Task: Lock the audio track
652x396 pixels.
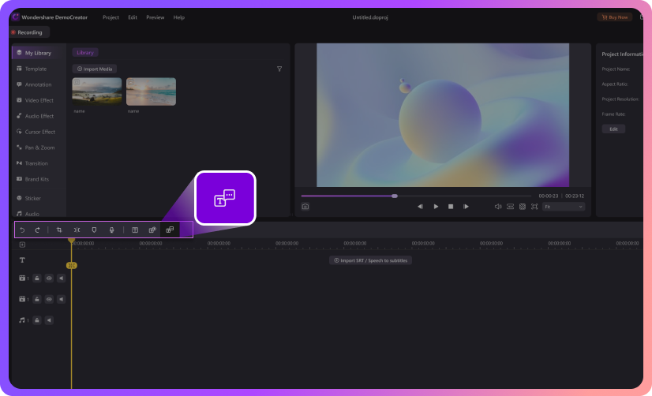Action: click(37, 320)
